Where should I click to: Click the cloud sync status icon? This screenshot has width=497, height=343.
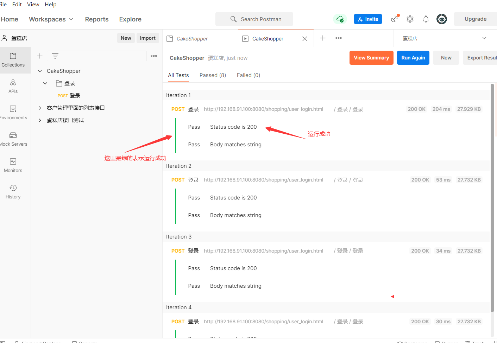340,19
